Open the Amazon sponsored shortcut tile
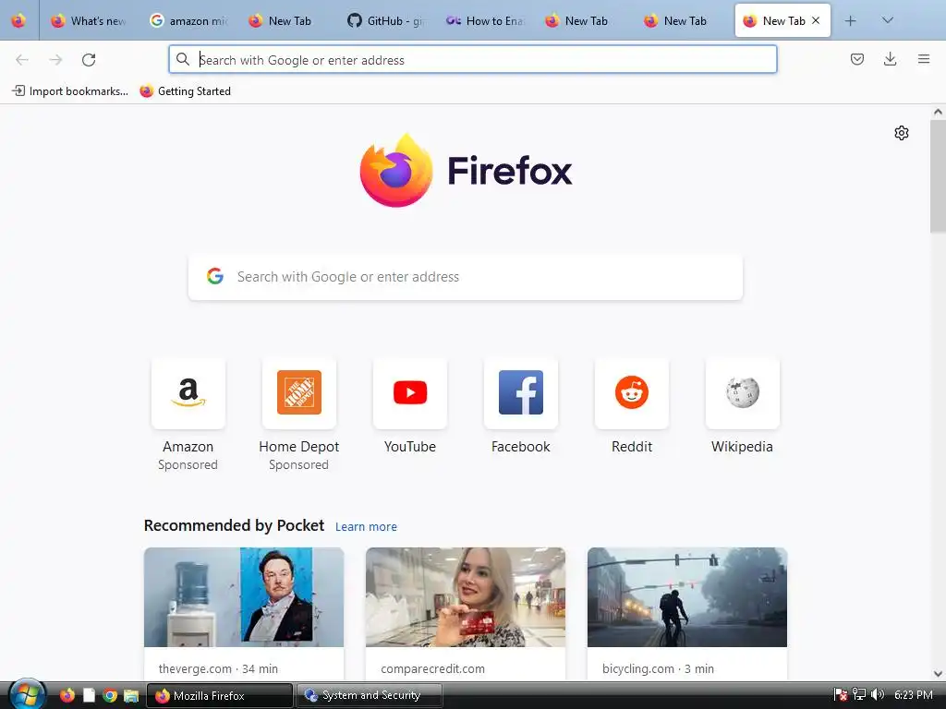 (188, 393)
